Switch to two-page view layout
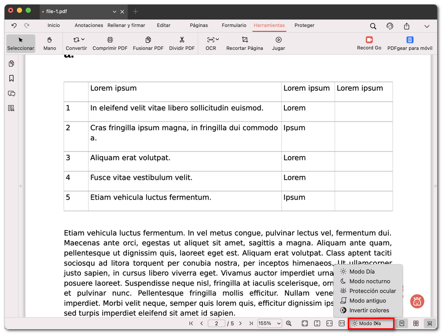This screenshot has height=334, width=442. pyautogui.click(x=416, y=323)
